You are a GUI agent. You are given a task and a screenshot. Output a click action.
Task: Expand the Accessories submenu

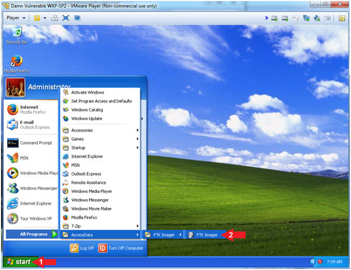100,130
